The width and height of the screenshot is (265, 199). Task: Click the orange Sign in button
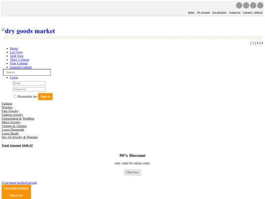pyautogui.click(x=45, y=97)
